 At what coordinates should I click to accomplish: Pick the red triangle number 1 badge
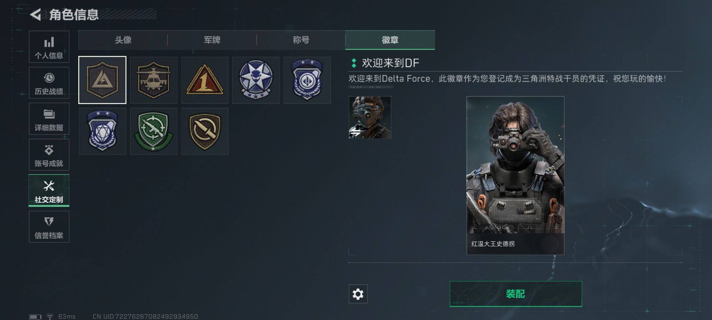click(x=205, y=80)
